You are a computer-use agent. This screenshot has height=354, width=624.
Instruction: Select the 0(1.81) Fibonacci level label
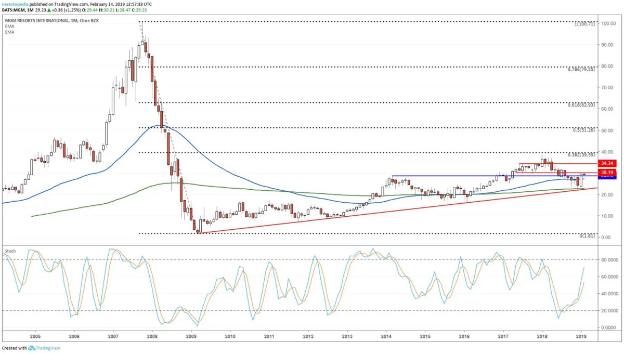coord(587,236)
